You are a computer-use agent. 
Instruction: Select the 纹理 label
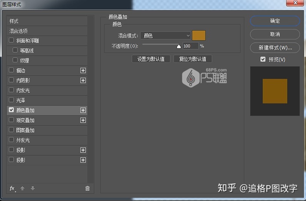click(x=25, y=61)
